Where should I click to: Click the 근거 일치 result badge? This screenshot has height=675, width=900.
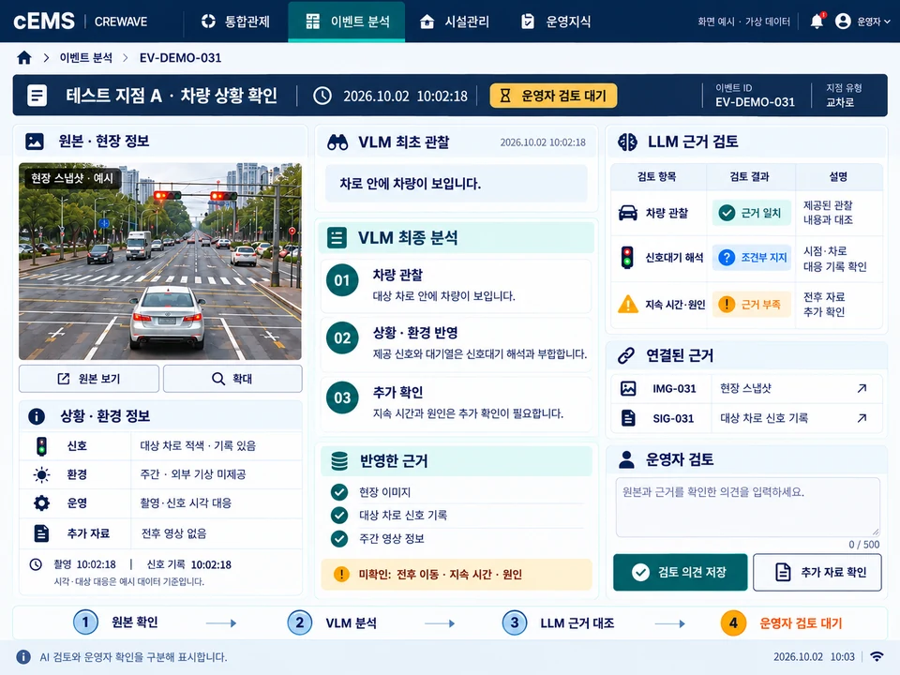pos(751,213)
